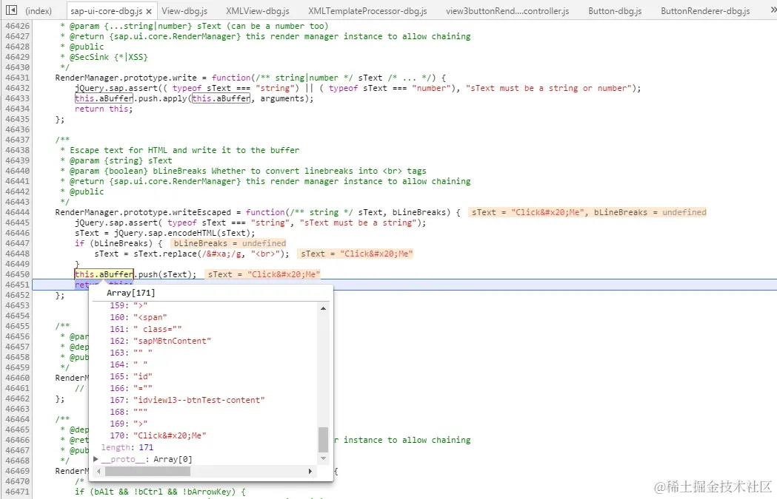This screenshot has width=777, height=499.
Task: Select array entry 167: "idview13--btnTest-content"
Action: click(x=187, y=400)
